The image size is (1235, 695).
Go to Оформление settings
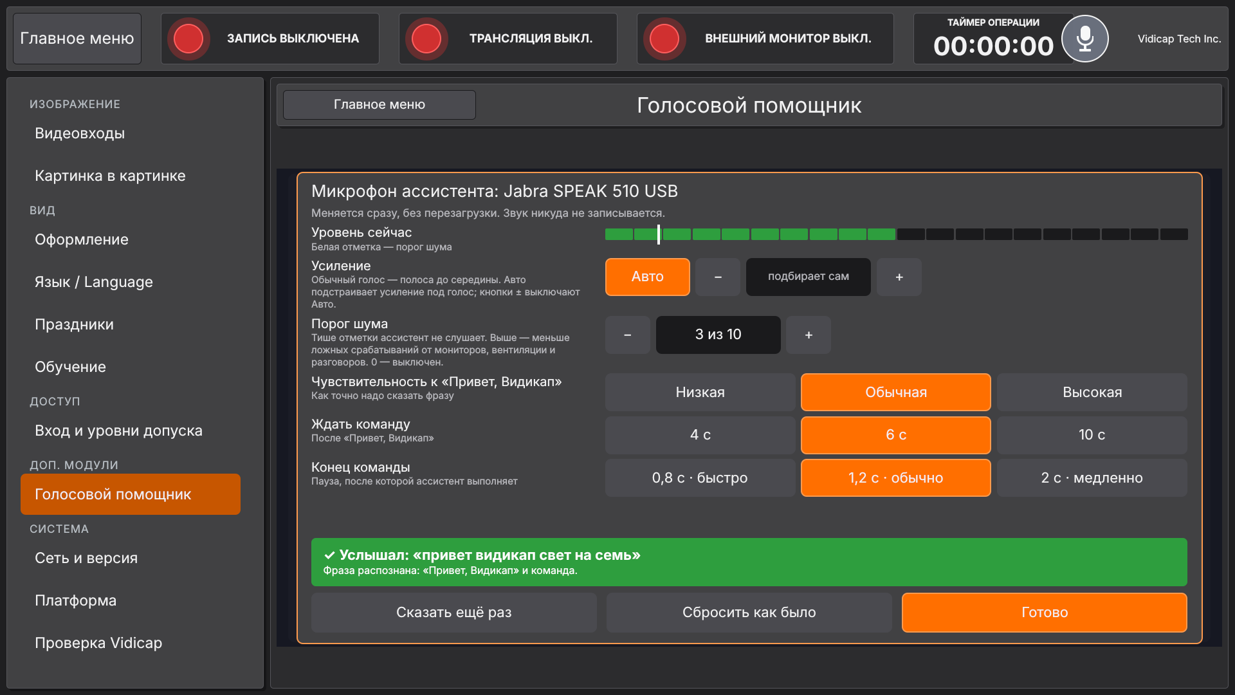(x=131, y=239)
